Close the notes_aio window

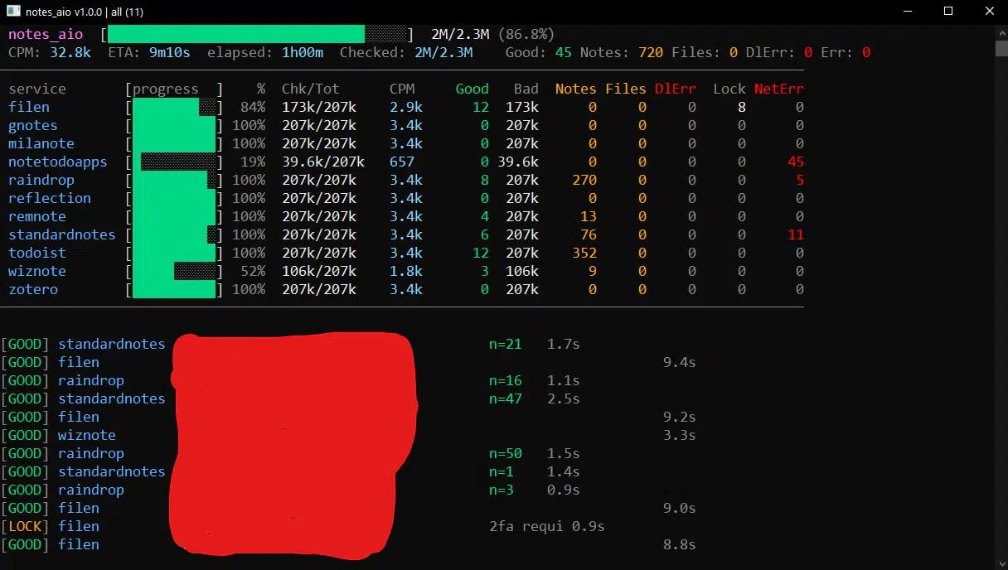point(989,11)
